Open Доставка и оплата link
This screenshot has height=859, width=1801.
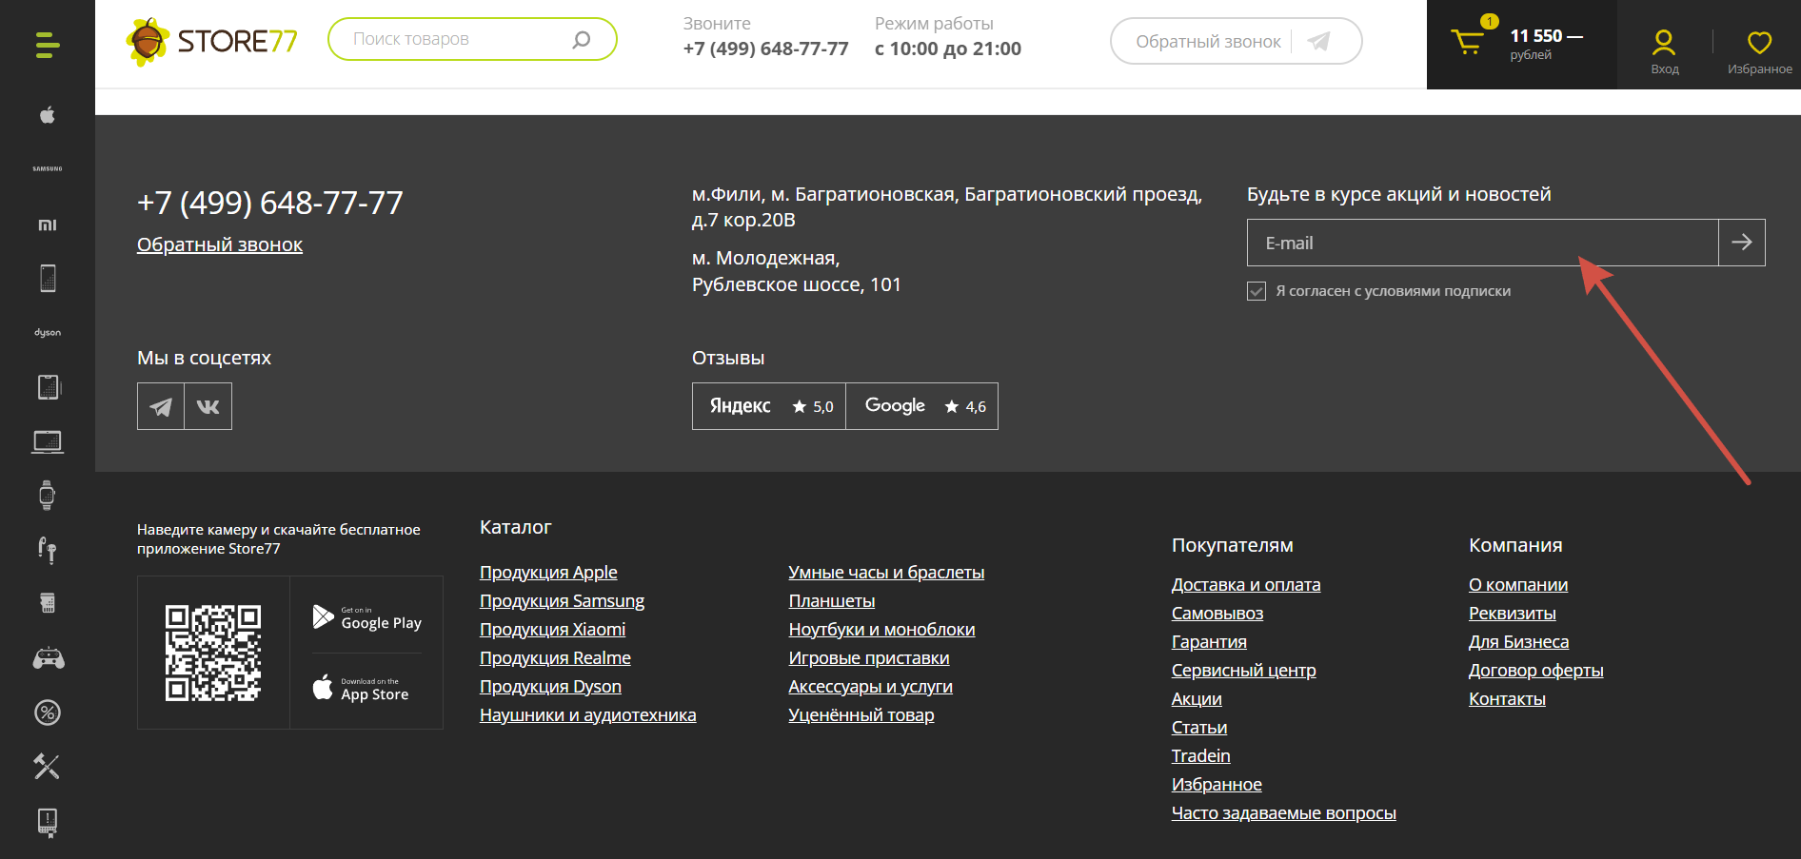coord(1246,585)
